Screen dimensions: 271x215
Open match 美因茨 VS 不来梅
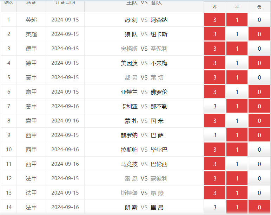(144, 63)
